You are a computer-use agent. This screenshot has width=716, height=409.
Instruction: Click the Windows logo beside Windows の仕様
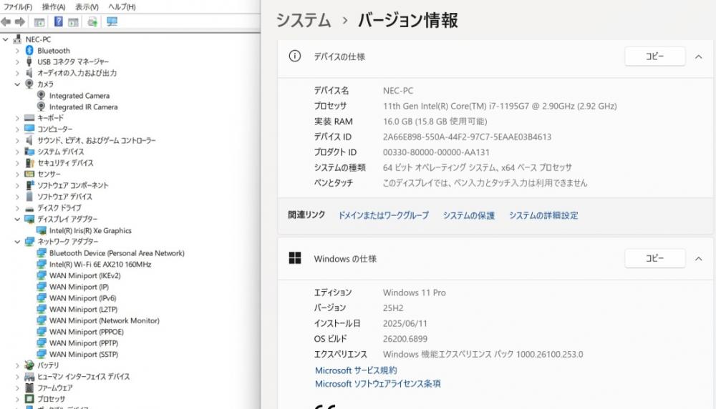294,258
